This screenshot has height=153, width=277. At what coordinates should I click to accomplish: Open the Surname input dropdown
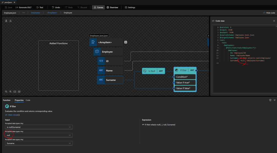click(x=39, y=143)
